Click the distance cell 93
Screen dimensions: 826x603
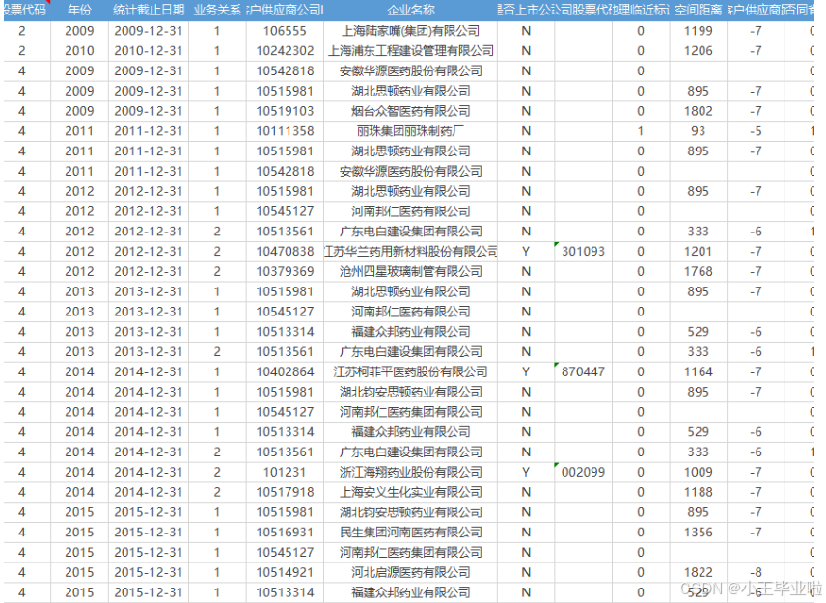pyautogui.click(x=698, y=131)
